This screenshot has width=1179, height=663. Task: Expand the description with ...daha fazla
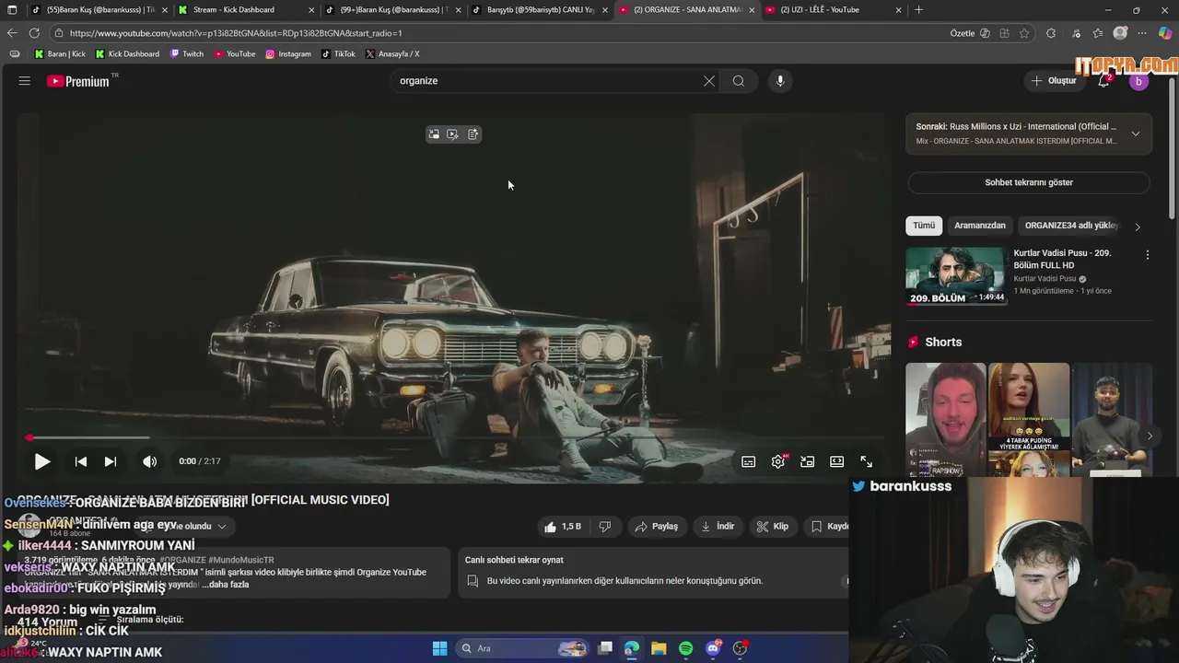(226, 585)
